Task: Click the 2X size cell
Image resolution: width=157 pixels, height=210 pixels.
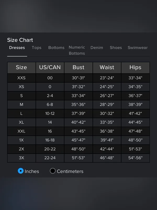Action: pos(21,149)
